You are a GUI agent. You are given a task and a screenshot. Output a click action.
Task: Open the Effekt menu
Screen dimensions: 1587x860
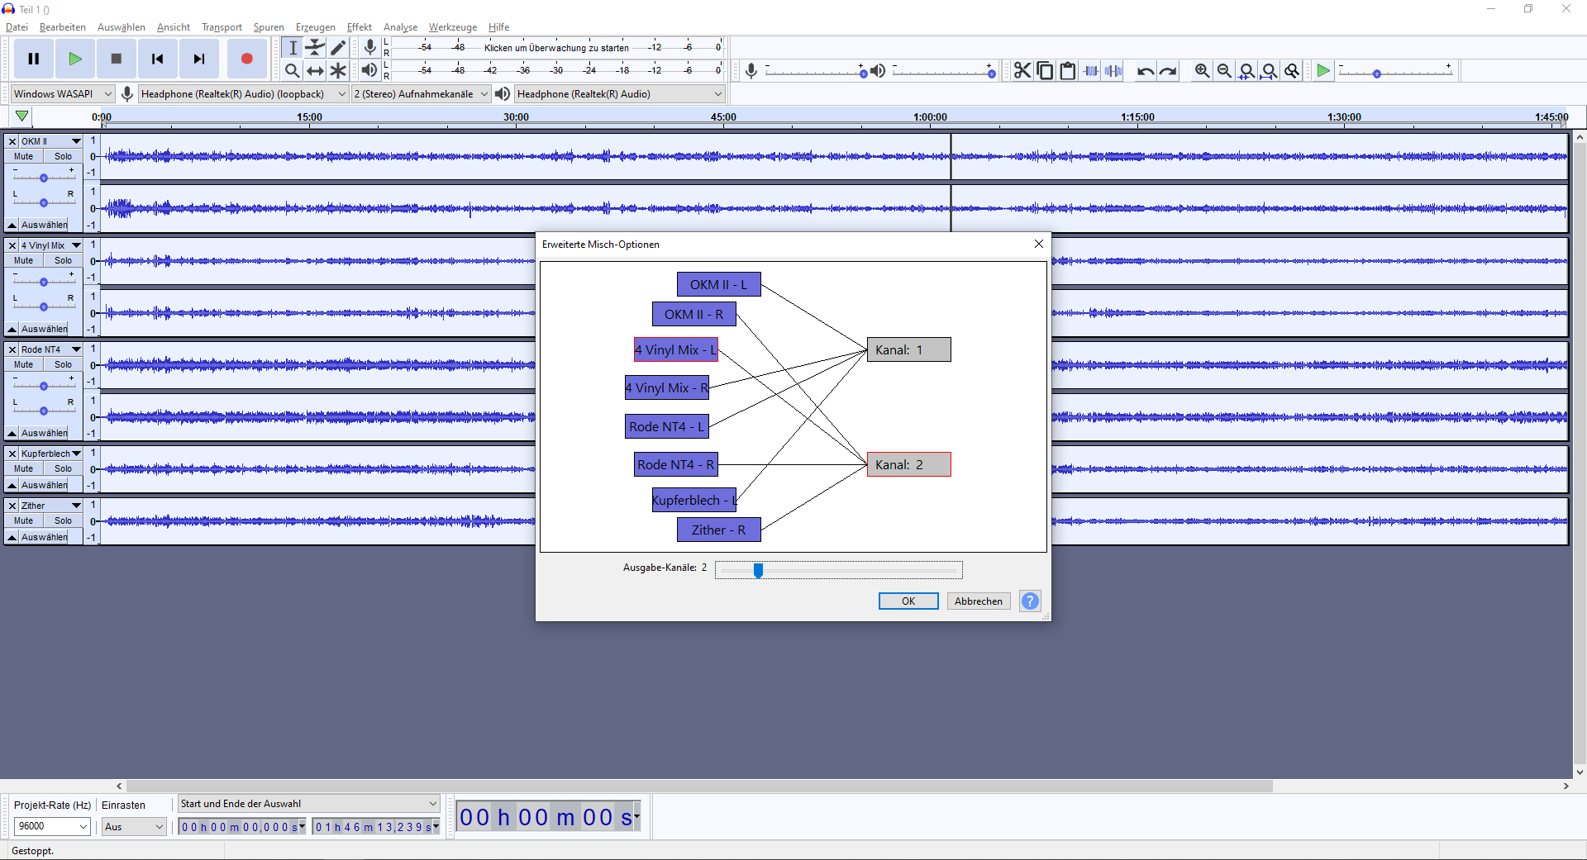point(359,27)
